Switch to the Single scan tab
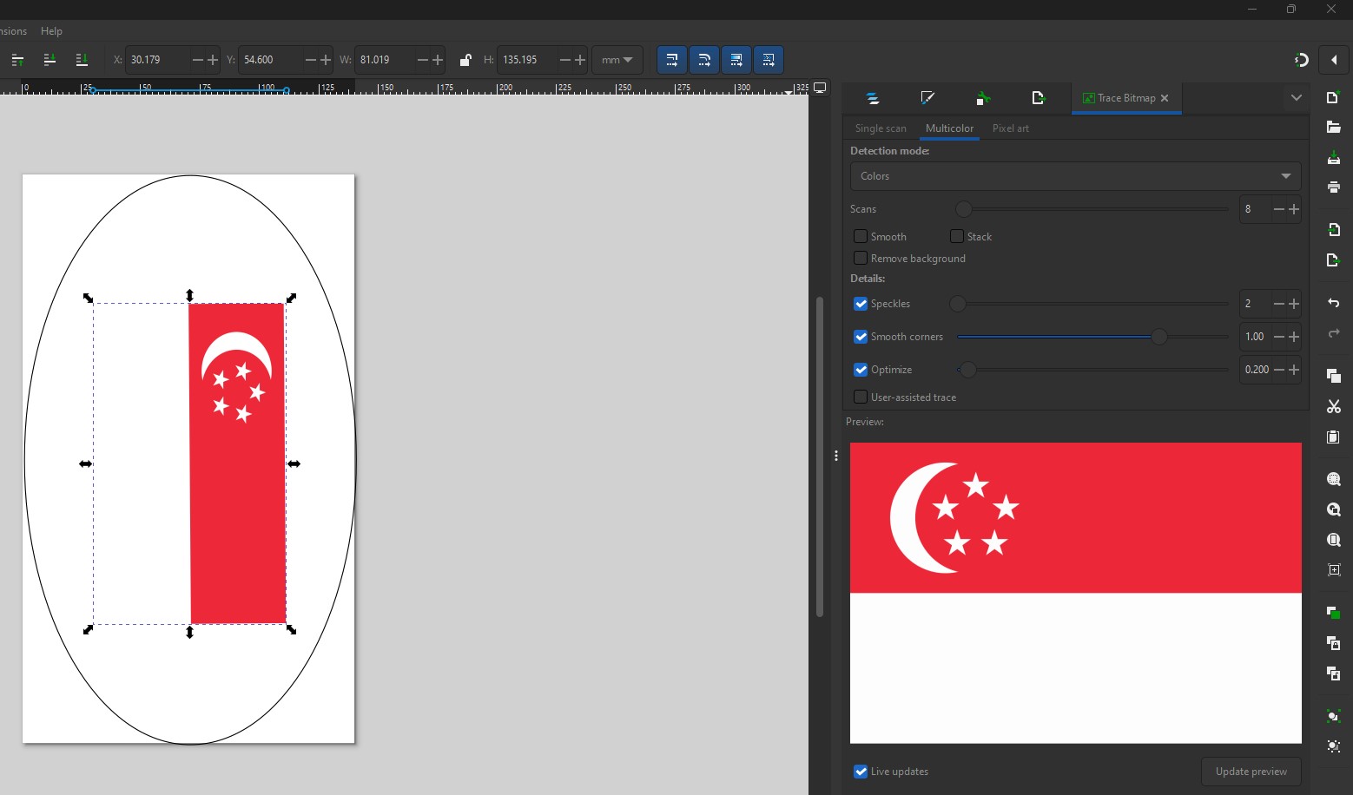Viewport: 1353px width, 795px height. click(881, 128)
